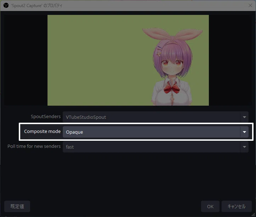256x217 pixels.
Task: Confirm settings with the OK button
Action: click(x=210, y=206)
